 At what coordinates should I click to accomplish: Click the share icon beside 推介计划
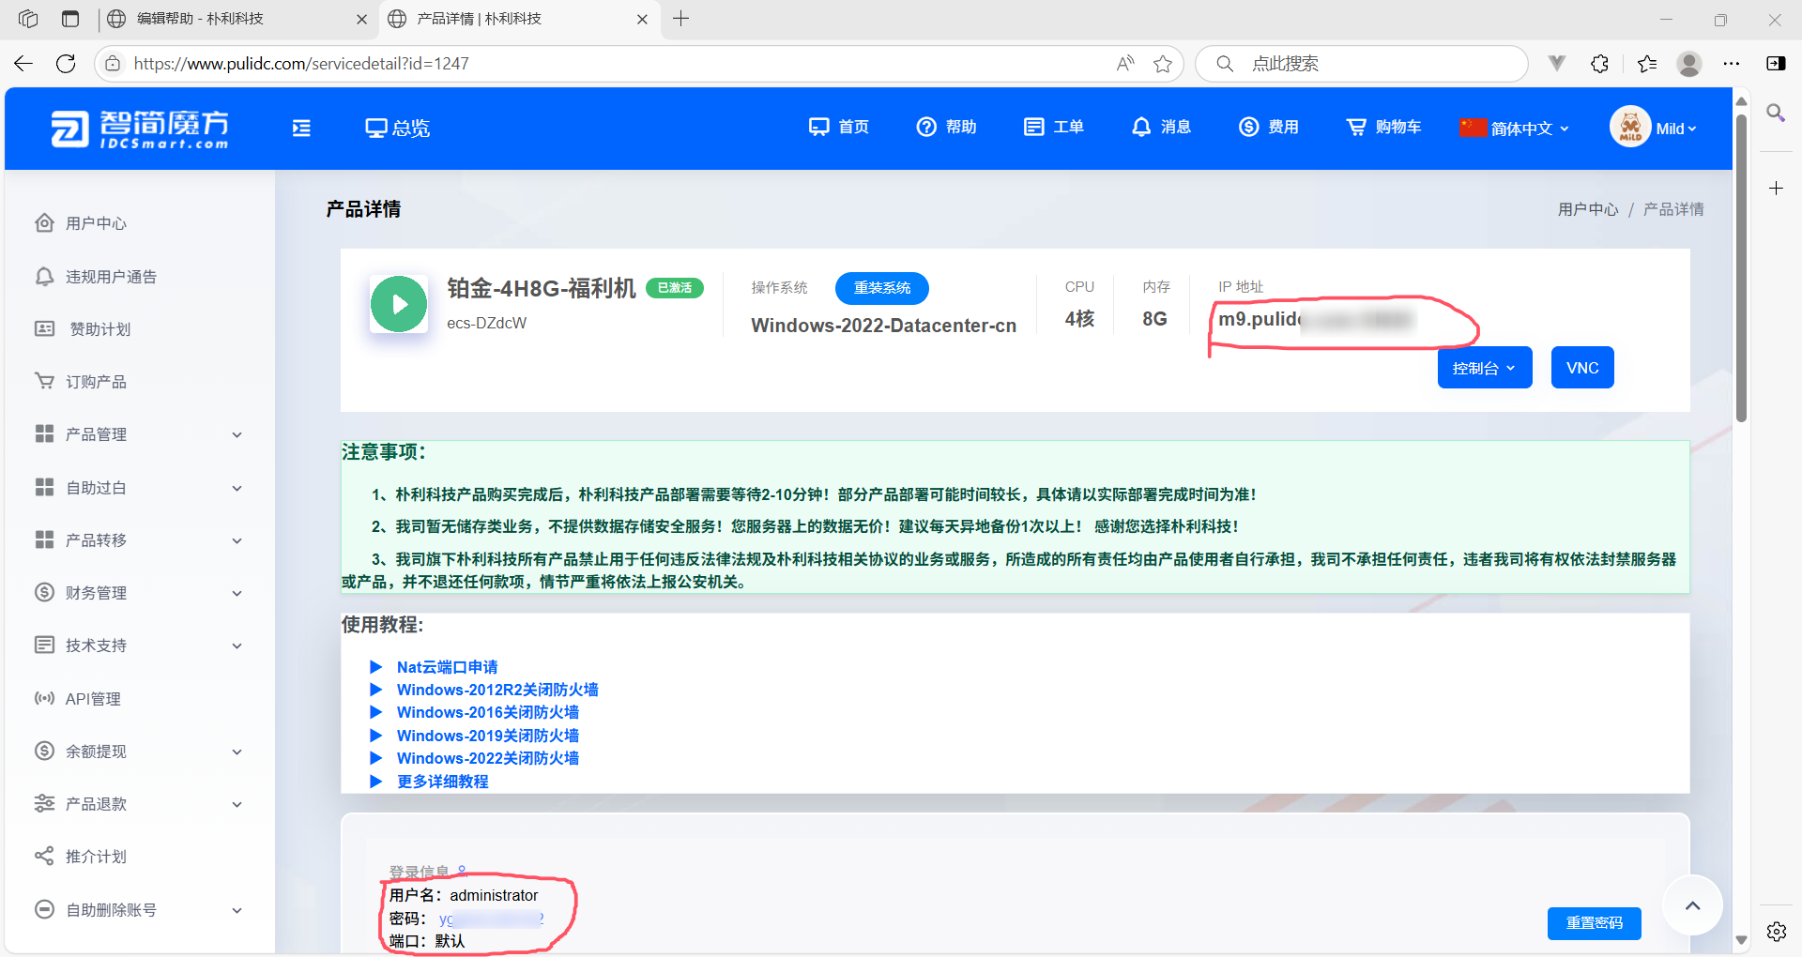(x=44, y=856)
